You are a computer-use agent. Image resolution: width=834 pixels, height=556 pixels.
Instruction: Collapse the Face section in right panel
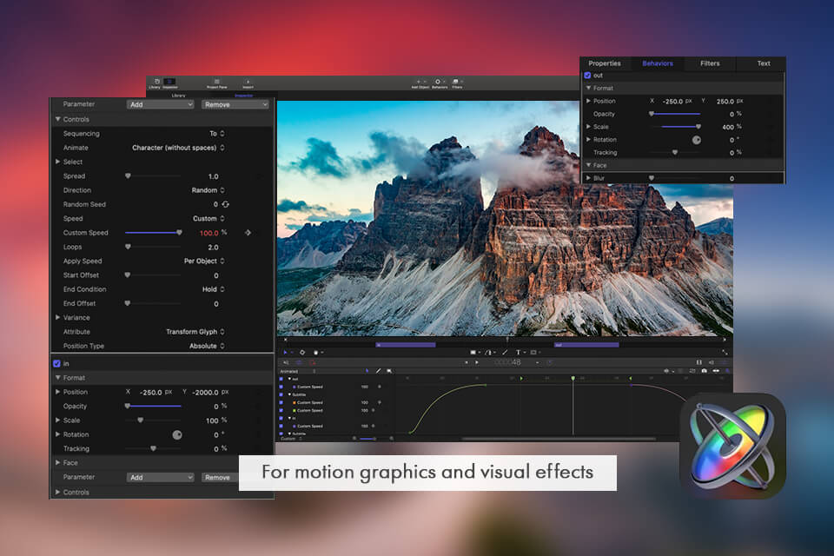click(588, 165)
